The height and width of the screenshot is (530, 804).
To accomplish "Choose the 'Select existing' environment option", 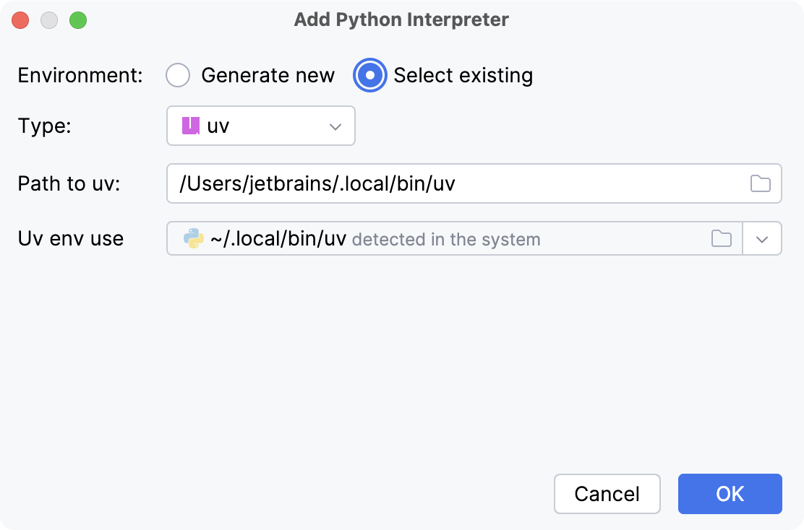I will click(x=369, y=75).
